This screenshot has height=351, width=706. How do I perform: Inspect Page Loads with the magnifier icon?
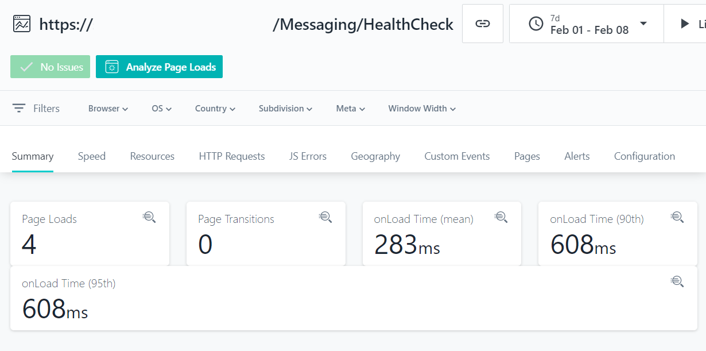[x=149, y=217]
